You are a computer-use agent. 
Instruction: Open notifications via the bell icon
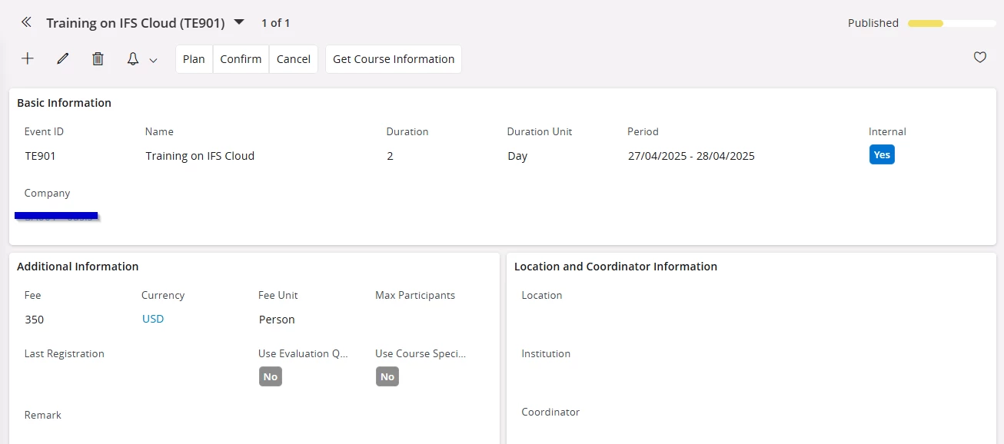pyautogui.click(x=133, y=59)
